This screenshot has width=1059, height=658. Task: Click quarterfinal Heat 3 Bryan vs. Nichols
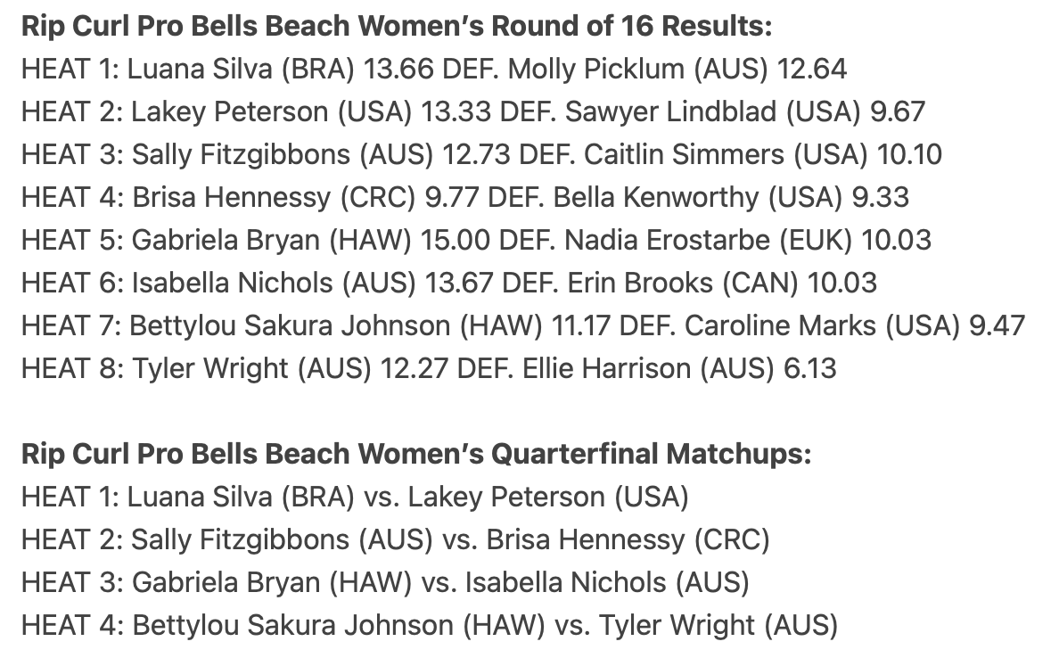[x=386, y=582]
